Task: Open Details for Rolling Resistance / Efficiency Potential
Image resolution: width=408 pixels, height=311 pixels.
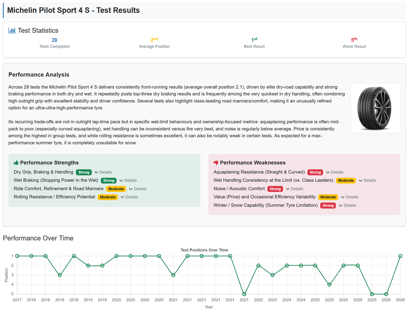Action: click(x=129, y=197)
